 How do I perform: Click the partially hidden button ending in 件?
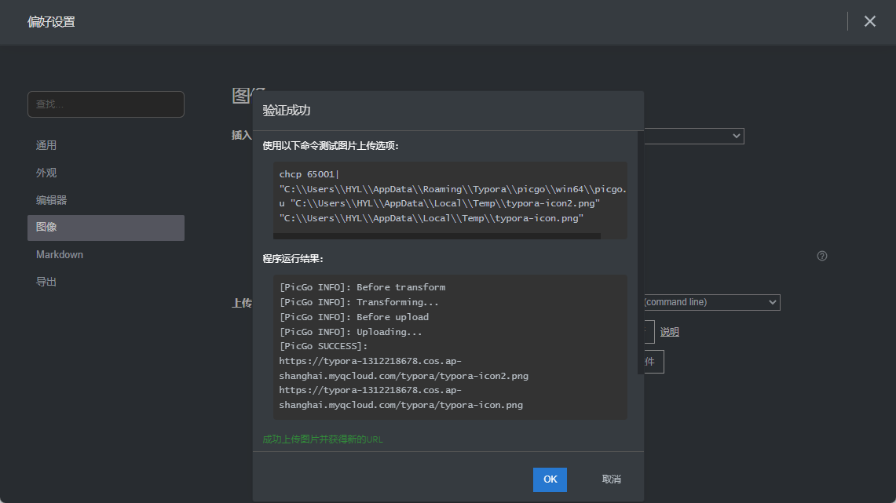tap(653, 362)
